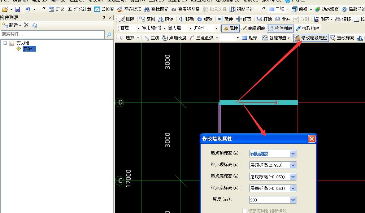Undo the last action
Image resolution: width=365 pixels, height=213 pixels.
tap(28, 9)
